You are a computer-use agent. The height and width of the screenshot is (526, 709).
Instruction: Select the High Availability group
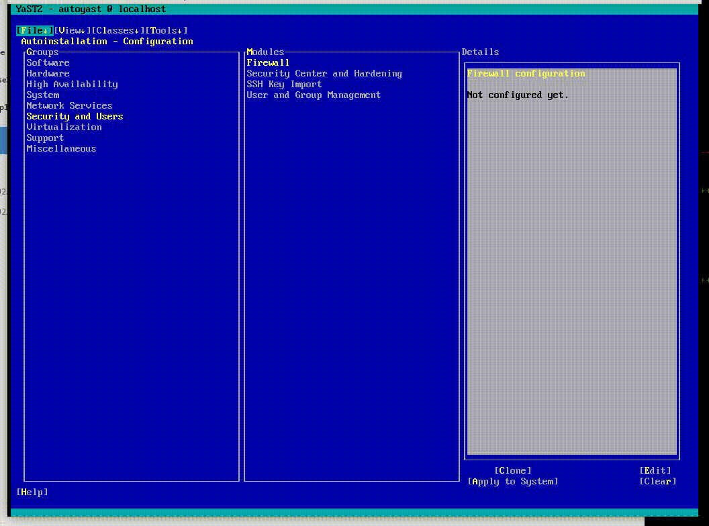pos(72,84)
